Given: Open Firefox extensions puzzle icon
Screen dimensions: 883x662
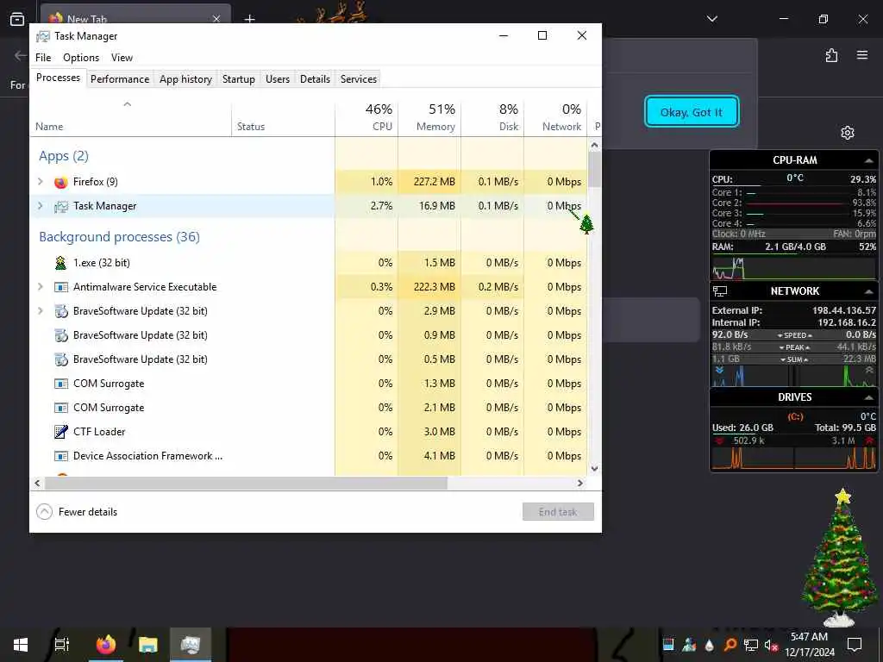Looking at the screenshot, I should pos(831,55).
